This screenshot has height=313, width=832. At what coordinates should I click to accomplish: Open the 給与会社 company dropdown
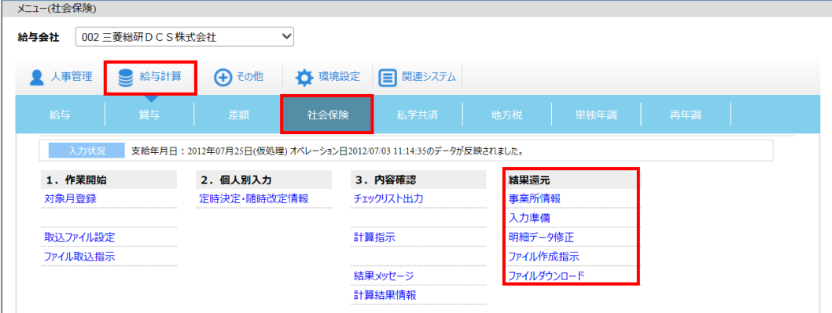pos(185,37)
